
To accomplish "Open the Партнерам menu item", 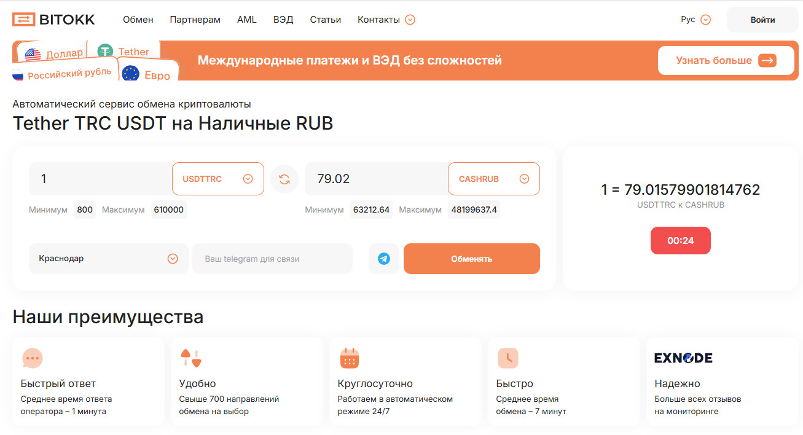I will pyautogui.click(x=195, y=20).
